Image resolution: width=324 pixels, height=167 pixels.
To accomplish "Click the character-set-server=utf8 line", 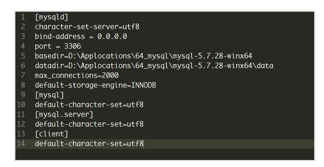I will click(87, 27).
